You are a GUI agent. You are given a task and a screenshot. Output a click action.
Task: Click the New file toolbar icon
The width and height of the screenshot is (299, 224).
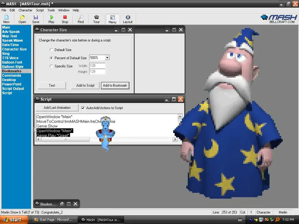pyautogui.click(x=6, y=19)
